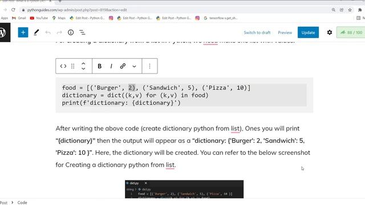365x205 pixels.
Task: Click Switch to draft
Action: pyautogui.click(x=257, y=32)
